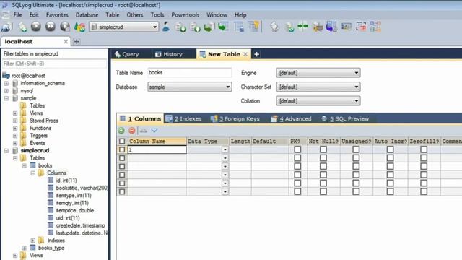Click the execute query play icon
The width and height of the screenshot is (462, 260).
click(x=36, y=27)
